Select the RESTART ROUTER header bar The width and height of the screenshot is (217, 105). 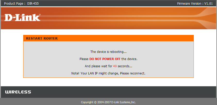click(108, 38)
